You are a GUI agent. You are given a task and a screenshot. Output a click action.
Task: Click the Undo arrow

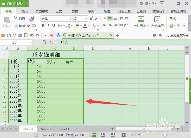32,35
